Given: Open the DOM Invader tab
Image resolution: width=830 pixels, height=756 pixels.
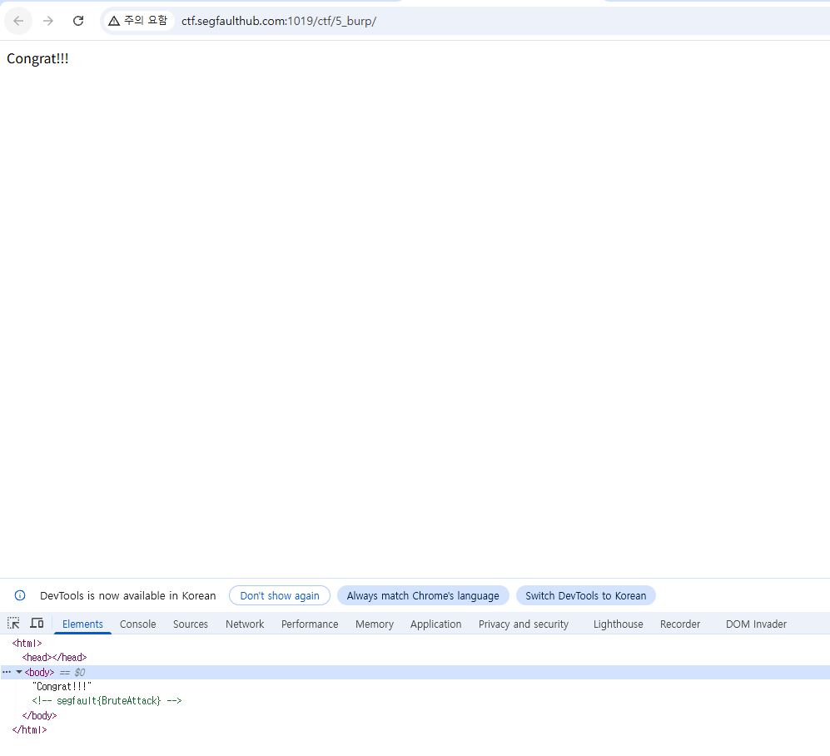Looking at the screenshot, I should click(756, 624).
